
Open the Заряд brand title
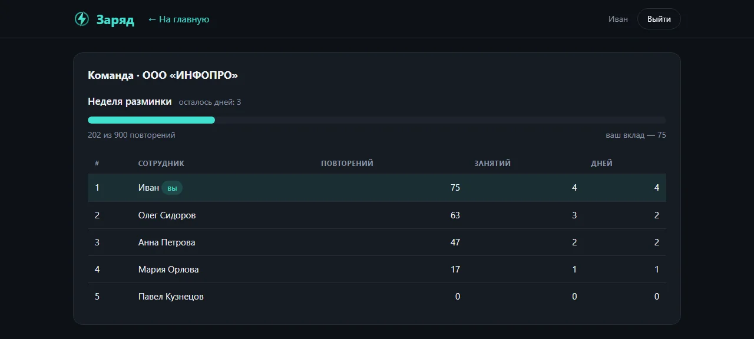pyautogui.click(x=115, y=19)
